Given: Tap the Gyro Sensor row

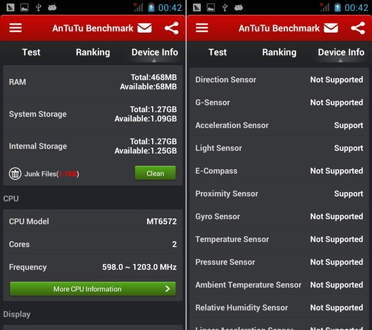Looking at the screenshot, I should [279, 216].
